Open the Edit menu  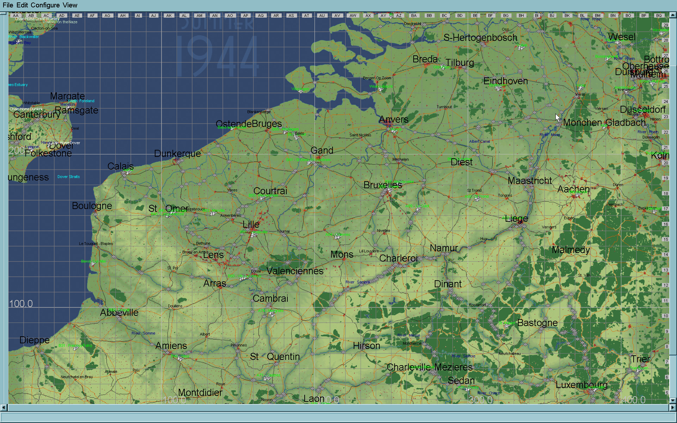[22, 5]
